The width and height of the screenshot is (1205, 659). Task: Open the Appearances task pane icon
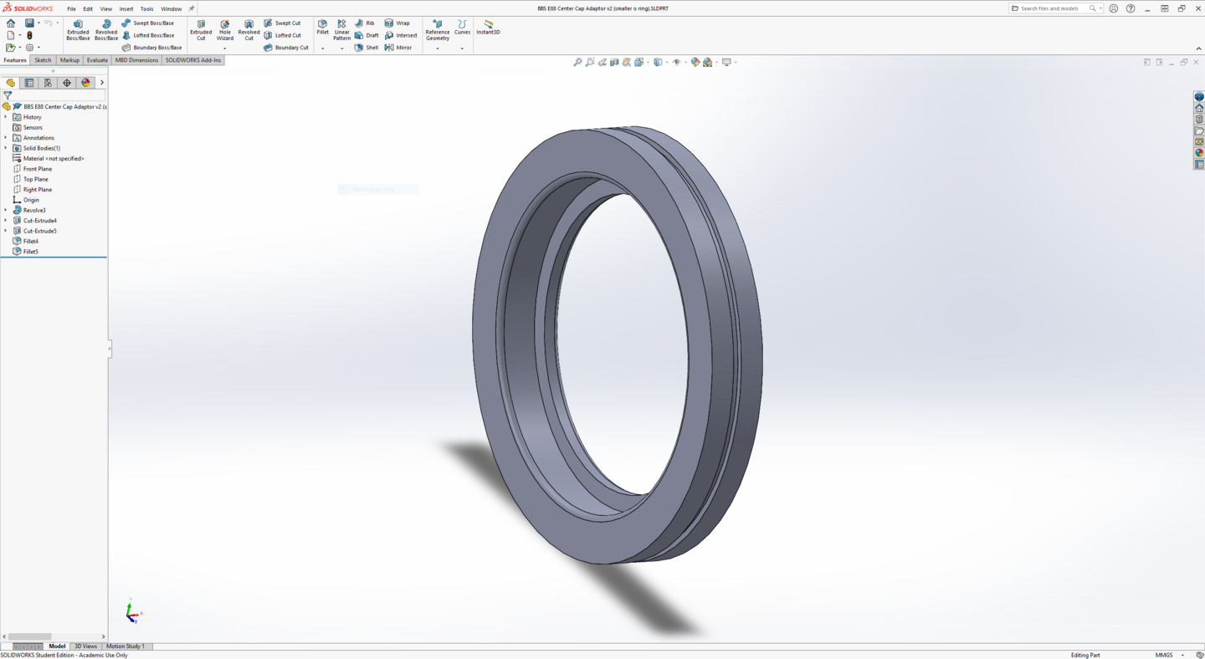click(x=1199, y=153)
